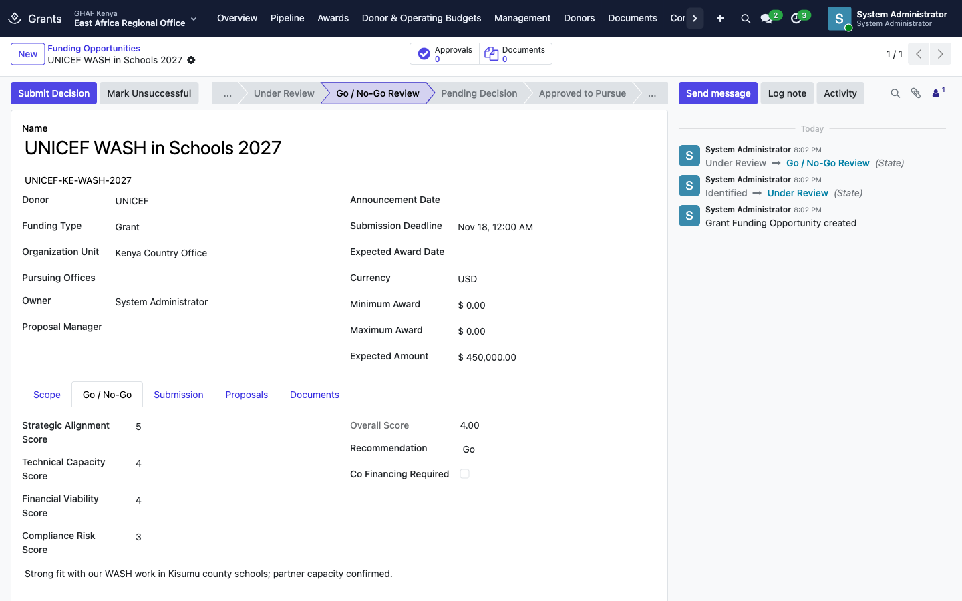Click the paperclip attachments icon

click(916, 93)
